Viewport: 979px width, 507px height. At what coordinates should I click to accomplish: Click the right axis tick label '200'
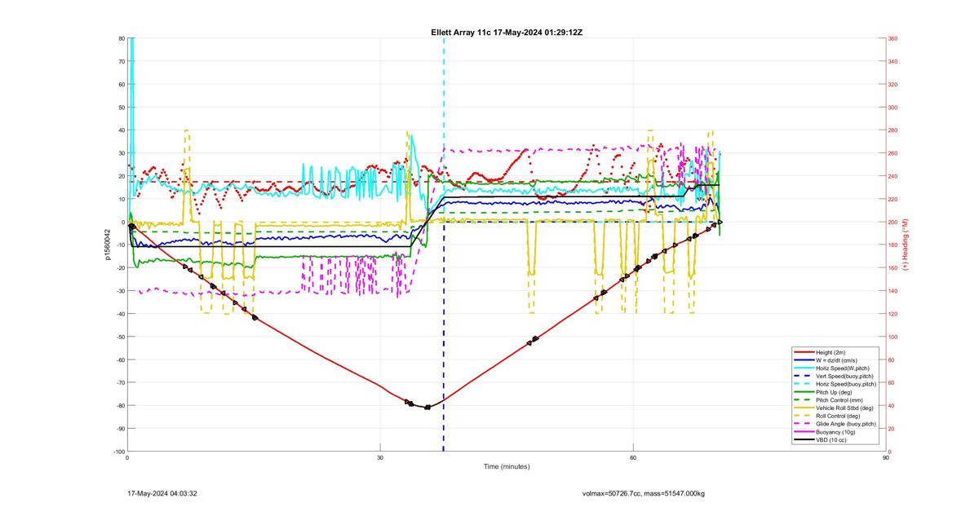[893, 222]
